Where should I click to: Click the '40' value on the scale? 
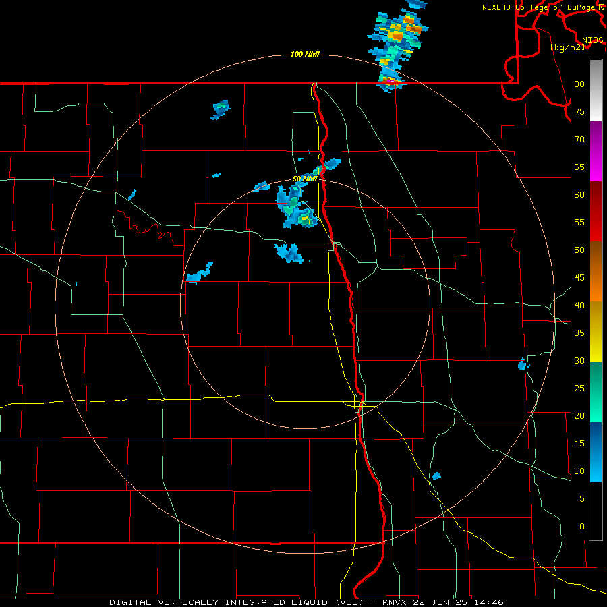[x=579, y=305]
